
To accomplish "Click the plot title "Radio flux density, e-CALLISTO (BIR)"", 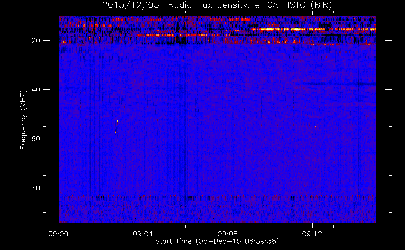I will tap(250, 5).
